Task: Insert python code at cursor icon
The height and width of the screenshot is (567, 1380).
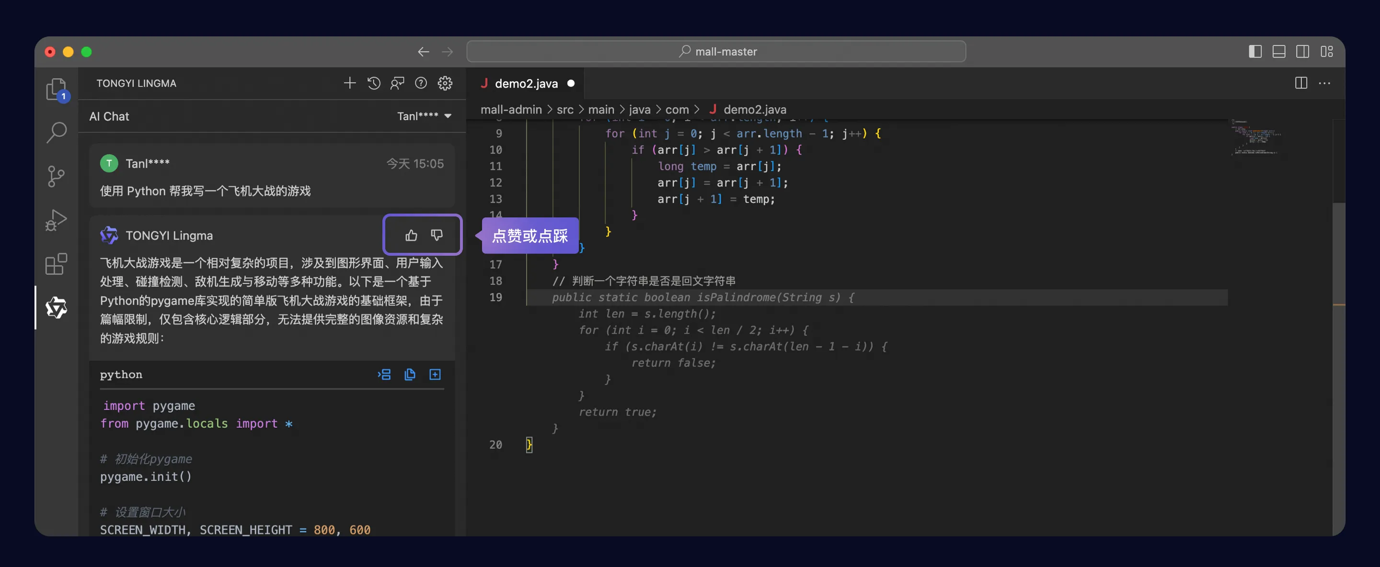Action: click(x=383, y=374)
